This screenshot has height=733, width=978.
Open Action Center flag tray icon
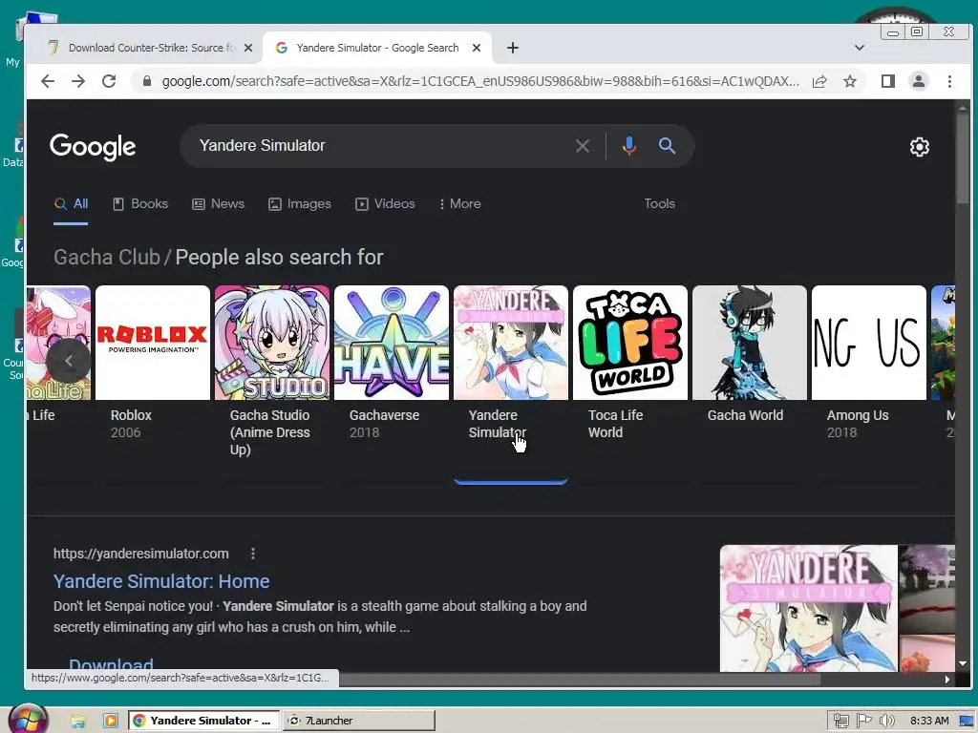coord(863,721)
